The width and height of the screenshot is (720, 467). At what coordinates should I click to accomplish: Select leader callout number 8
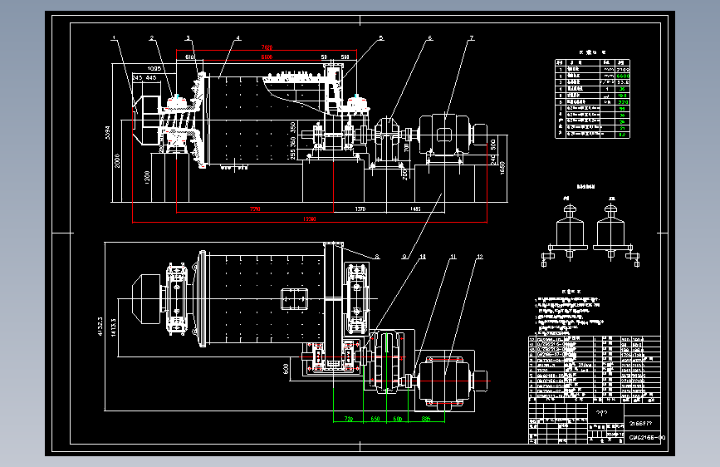coord(378,257)
